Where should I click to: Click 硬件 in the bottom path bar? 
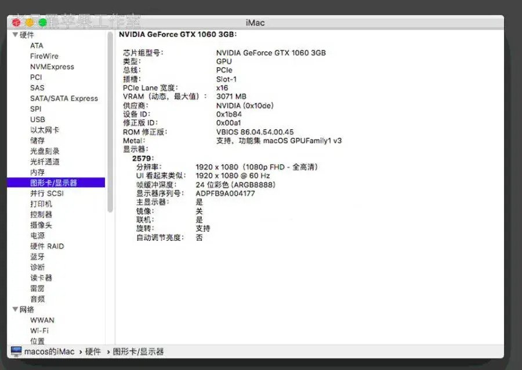click(x=93, y=351)
